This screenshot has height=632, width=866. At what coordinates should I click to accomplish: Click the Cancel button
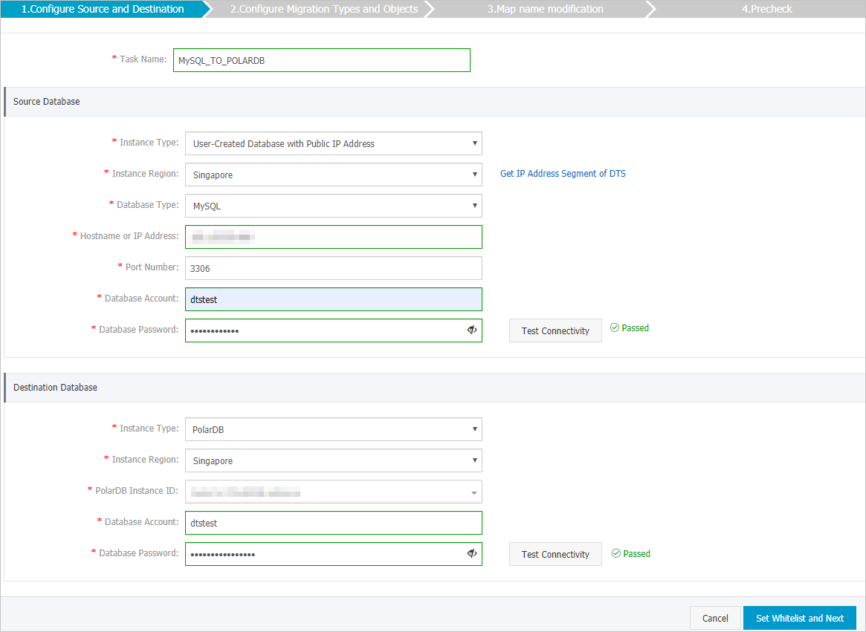coord(715,618)
